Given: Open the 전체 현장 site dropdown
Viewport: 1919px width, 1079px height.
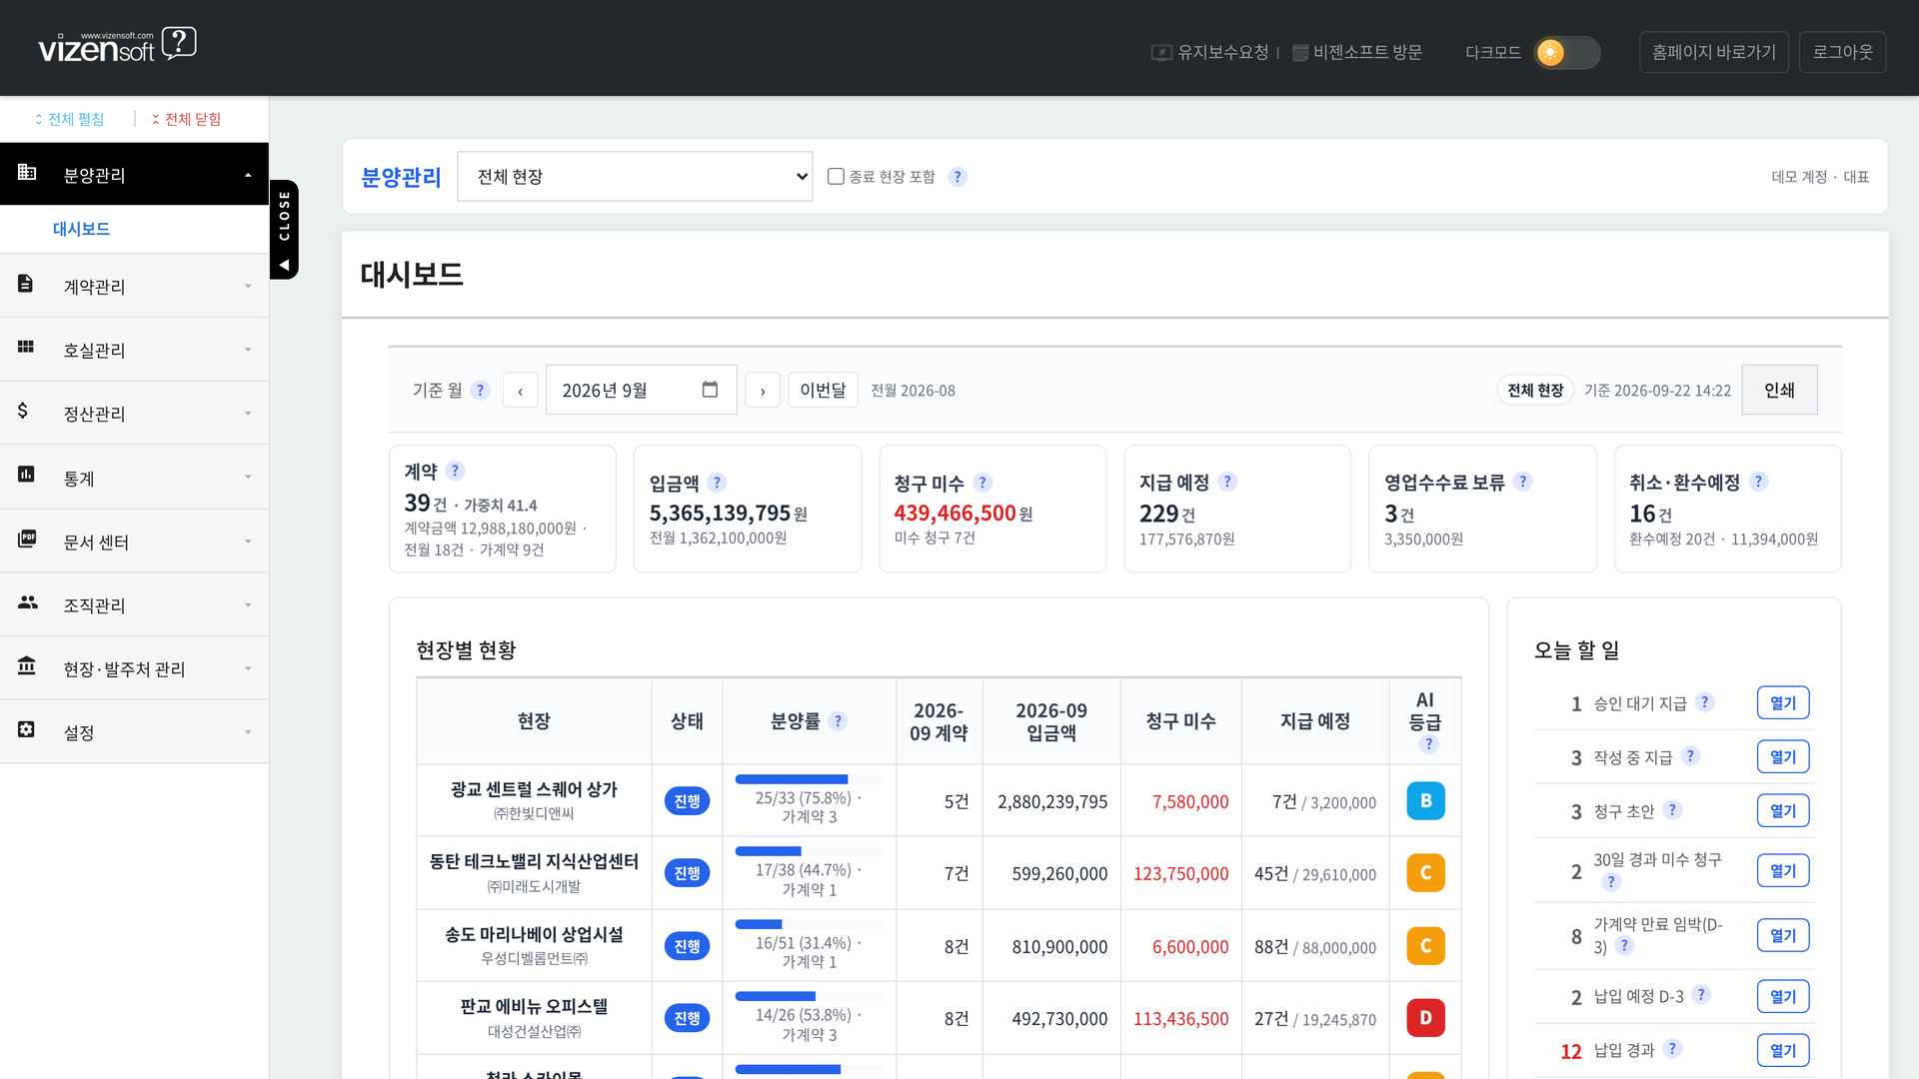Looking at the screenshot, I should click(x=635, y=176).
